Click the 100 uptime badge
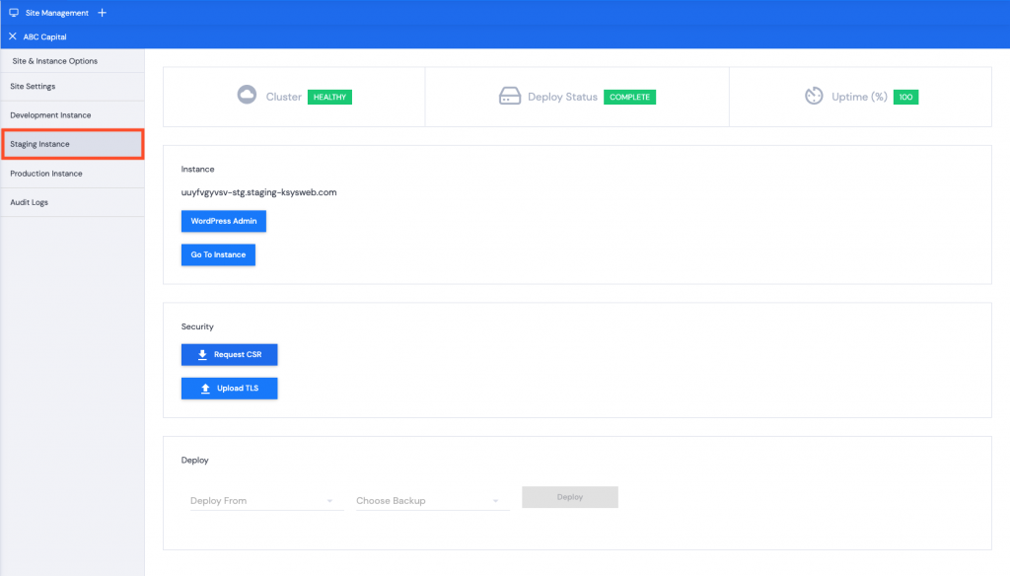This screenshot has height=576, width=1010. pyautogui.click(x=905, y=97)
